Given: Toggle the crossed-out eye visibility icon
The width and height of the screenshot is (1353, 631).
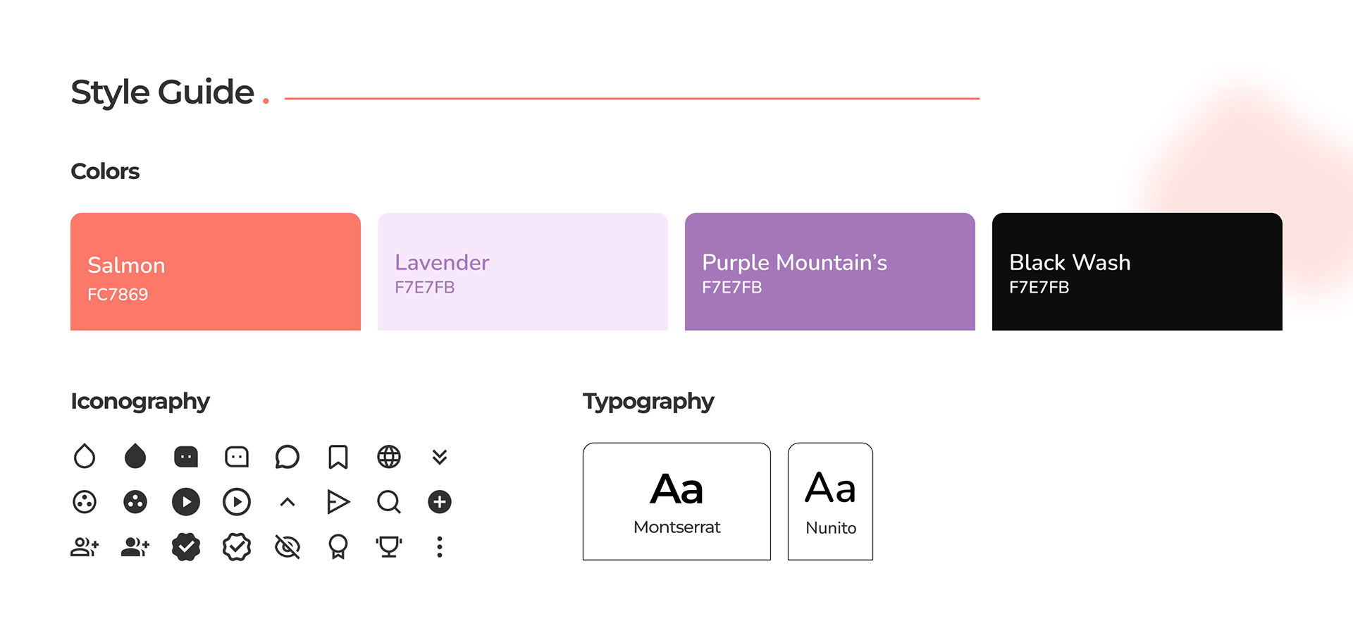Looking at the screenshot, I should click(288, 546).
